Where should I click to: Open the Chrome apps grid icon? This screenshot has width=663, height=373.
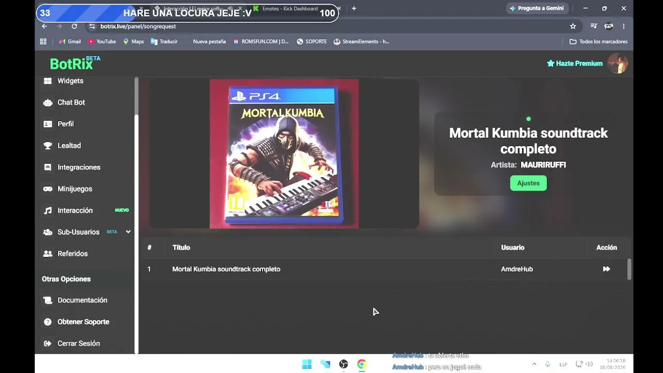pos(43,41)
